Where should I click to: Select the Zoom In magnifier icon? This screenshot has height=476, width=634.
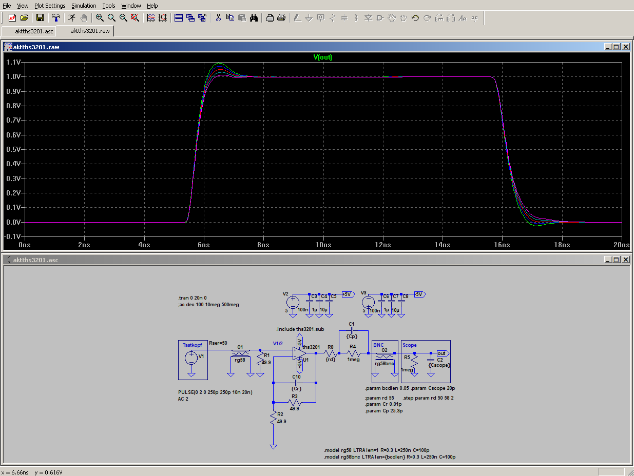pyautogui.click(x=100, y=17)
